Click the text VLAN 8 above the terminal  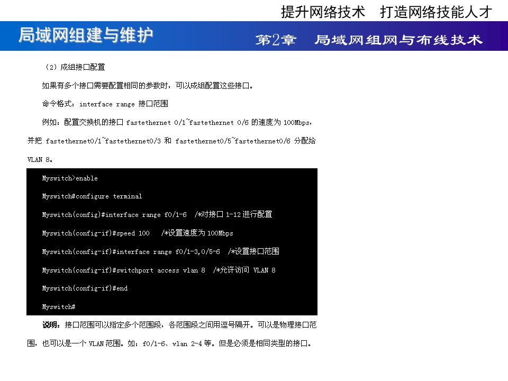click(x=40, y=159)
